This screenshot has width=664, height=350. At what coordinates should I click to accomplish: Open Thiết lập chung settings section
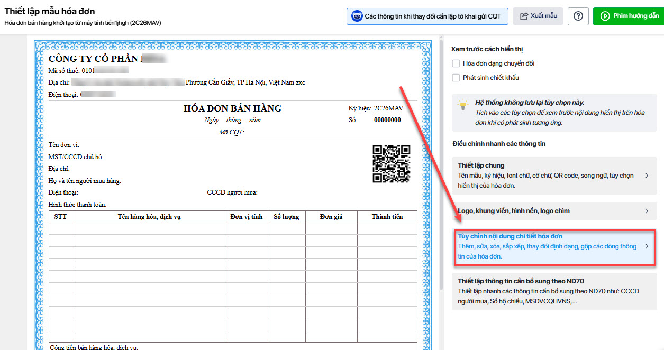545,176
